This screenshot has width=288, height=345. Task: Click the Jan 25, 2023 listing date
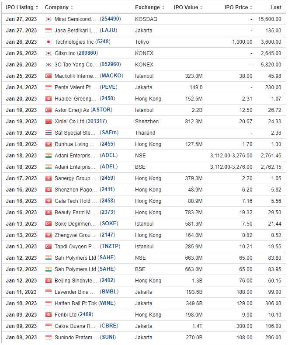tap(21, 76)
